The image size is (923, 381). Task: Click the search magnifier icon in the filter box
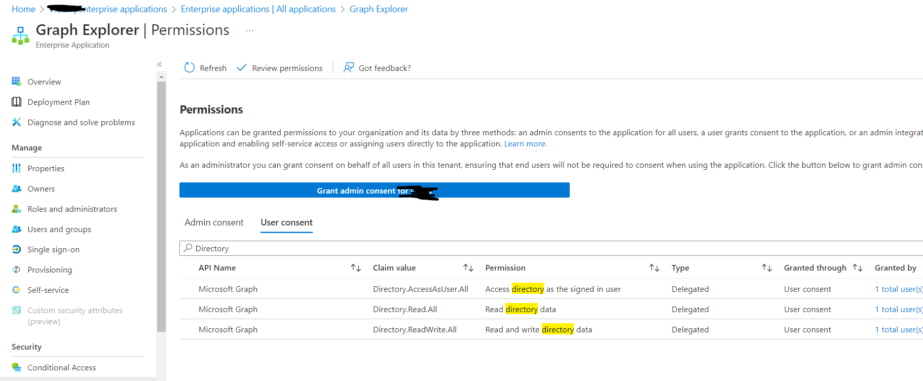point(188,248)
